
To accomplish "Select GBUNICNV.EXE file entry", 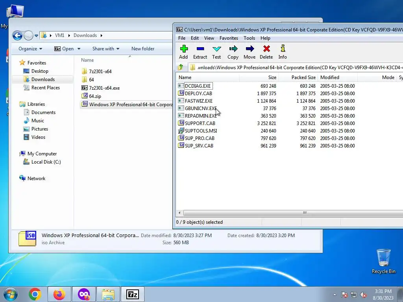I will point(201,108).
